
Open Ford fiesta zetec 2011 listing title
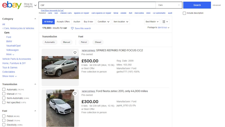click(x=122, y=91)
